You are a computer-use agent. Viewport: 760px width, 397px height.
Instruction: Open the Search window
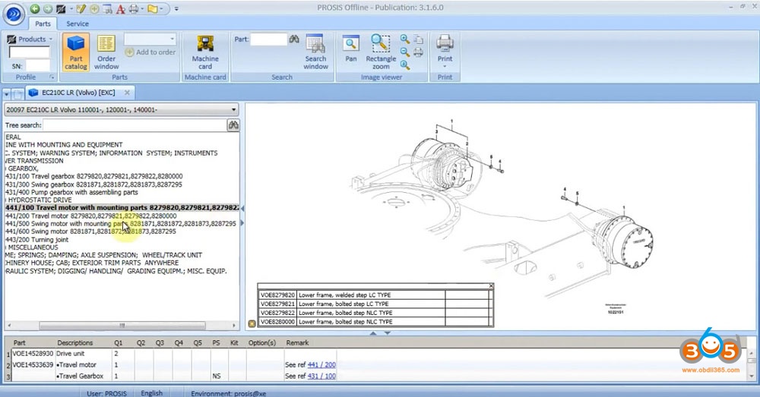pos(315,52)
